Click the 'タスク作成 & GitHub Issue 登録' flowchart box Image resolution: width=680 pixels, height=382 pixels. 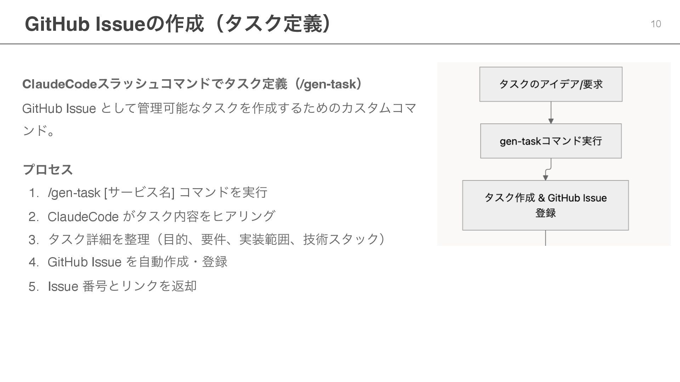545,205
